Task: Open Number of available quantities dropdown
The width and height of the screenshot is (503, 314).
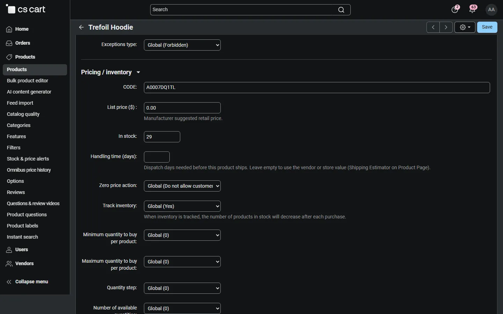Action: [182, 308]
